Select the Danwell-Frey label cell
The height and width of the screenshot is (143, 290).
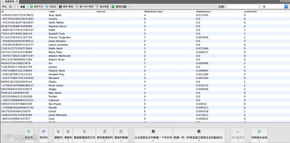coord(57,74)
